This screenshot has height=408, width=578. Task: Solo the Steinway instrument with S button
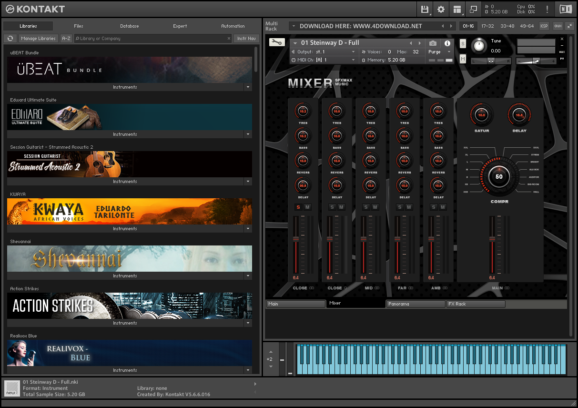[x=463, y=44]
